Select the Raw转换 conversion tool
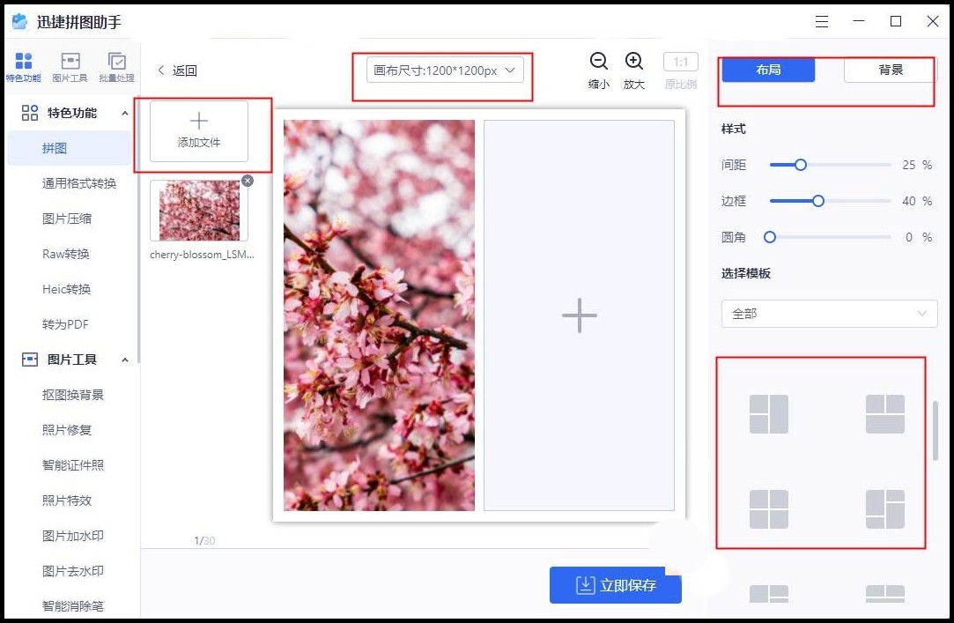The width and height of the screenshot is (954, 623). click(67, 254)
